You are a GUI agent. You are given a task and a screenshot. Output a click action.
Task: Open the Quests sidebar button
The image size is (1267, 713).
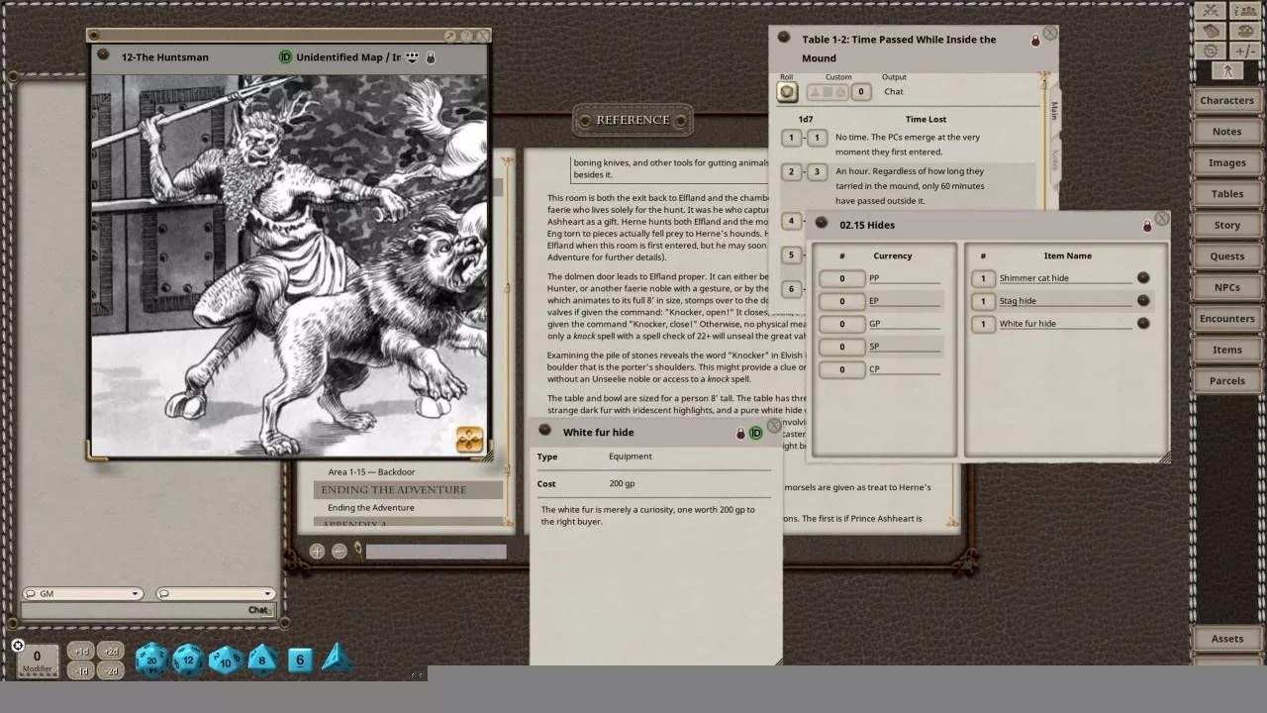pyautogui.click(x=1226, y=255)
